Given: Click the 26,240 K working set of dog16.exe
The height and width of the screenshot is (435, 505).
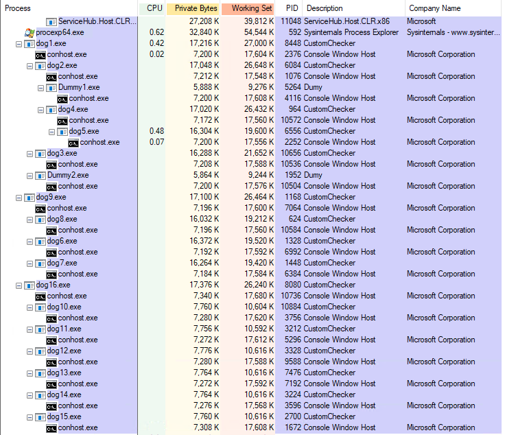Looking at the screenshot, I should click(x=259, y=285).
